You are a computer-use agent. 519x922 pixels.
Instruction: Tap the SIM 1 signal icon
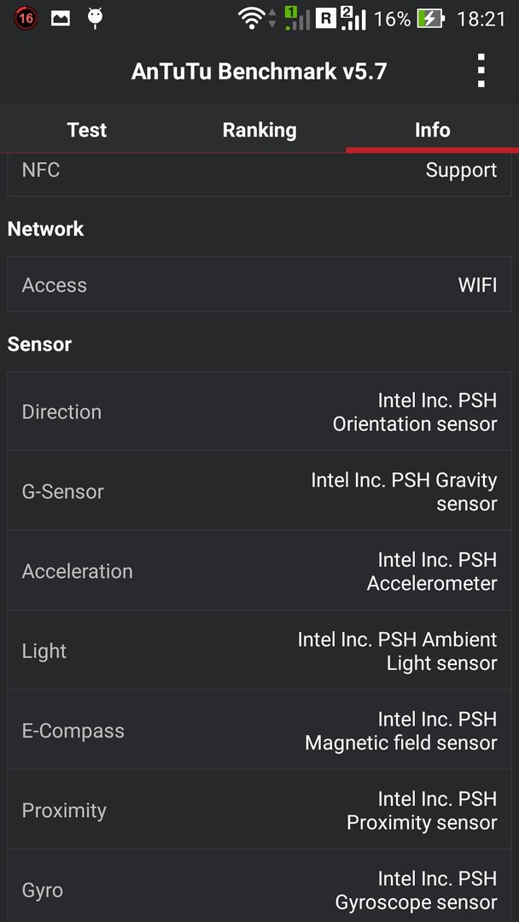tap(297, 18)
